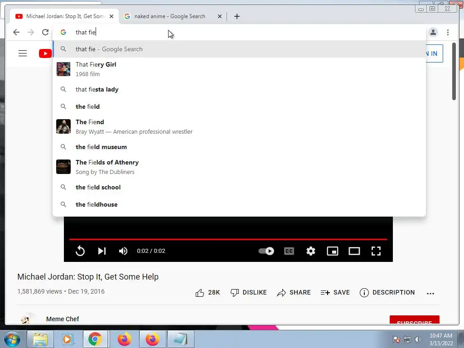Skip to next video

pos(102,251)
